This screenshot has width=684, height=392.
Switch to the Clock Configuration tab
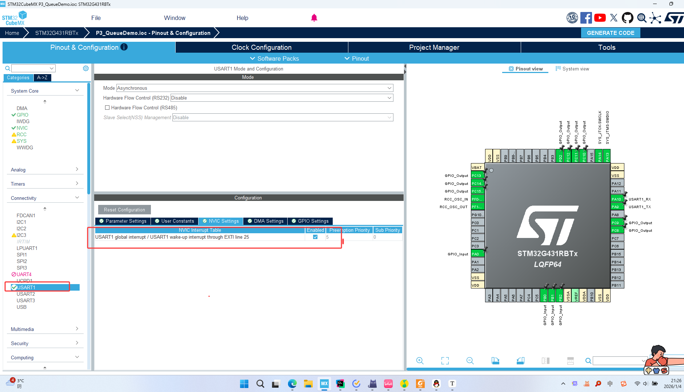262,47
